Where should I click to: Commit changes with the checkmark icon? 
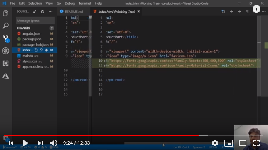click(35, 12)
